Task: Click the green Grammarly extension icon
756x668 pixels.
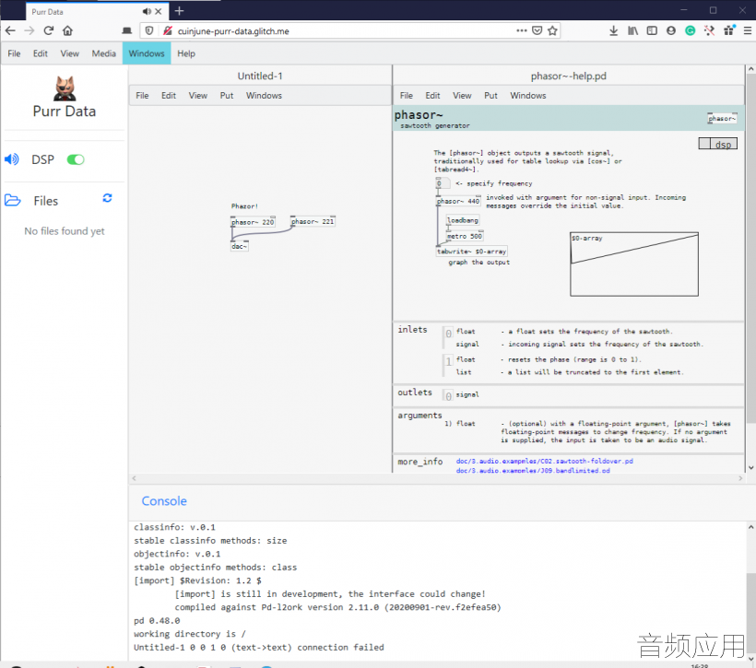Action: point(690,30)
